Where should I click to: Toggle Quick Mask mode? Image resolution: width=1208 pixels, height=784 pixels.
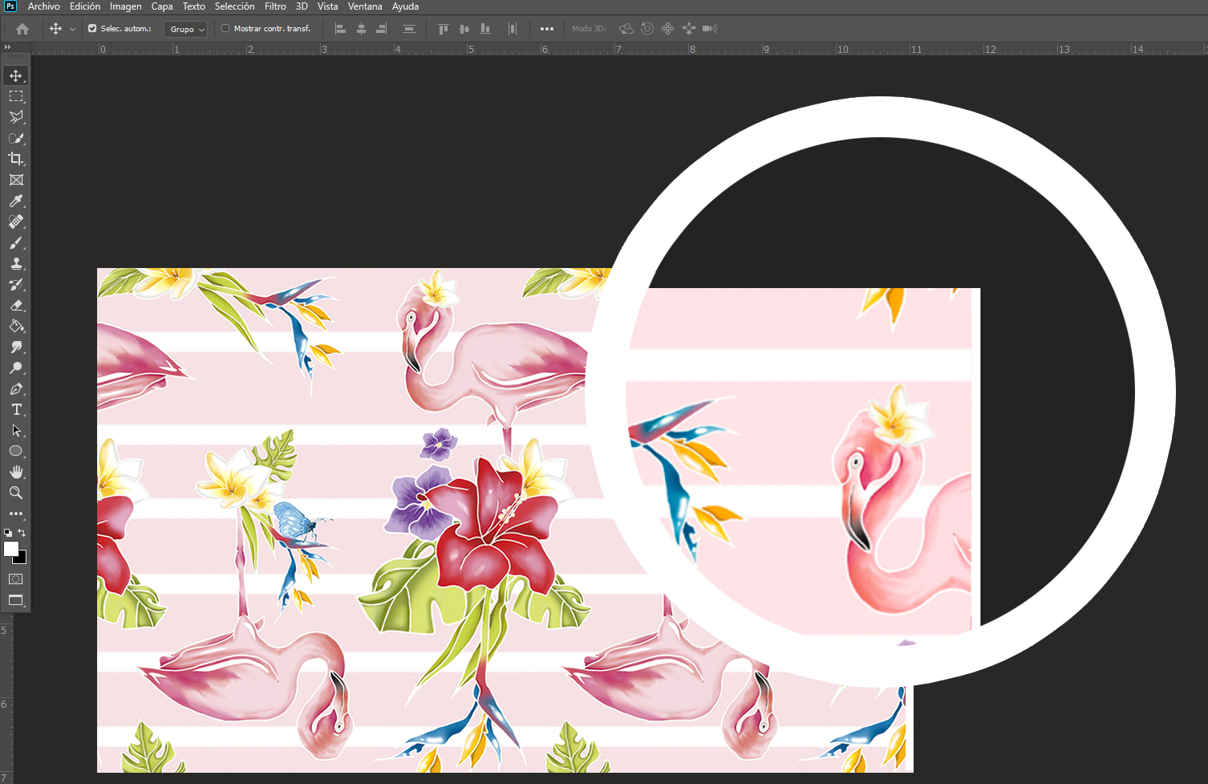(x=15, y=579)
